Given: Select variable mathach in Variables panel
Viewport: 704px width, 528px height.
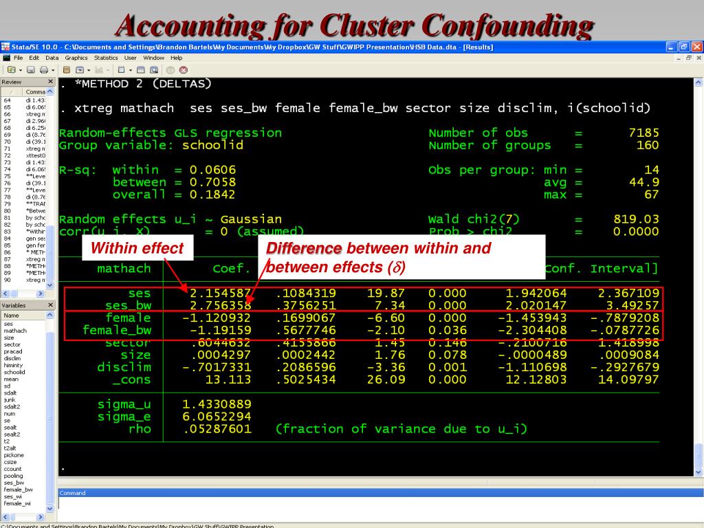Looking at the screenshot, I should tap(15, 331).
